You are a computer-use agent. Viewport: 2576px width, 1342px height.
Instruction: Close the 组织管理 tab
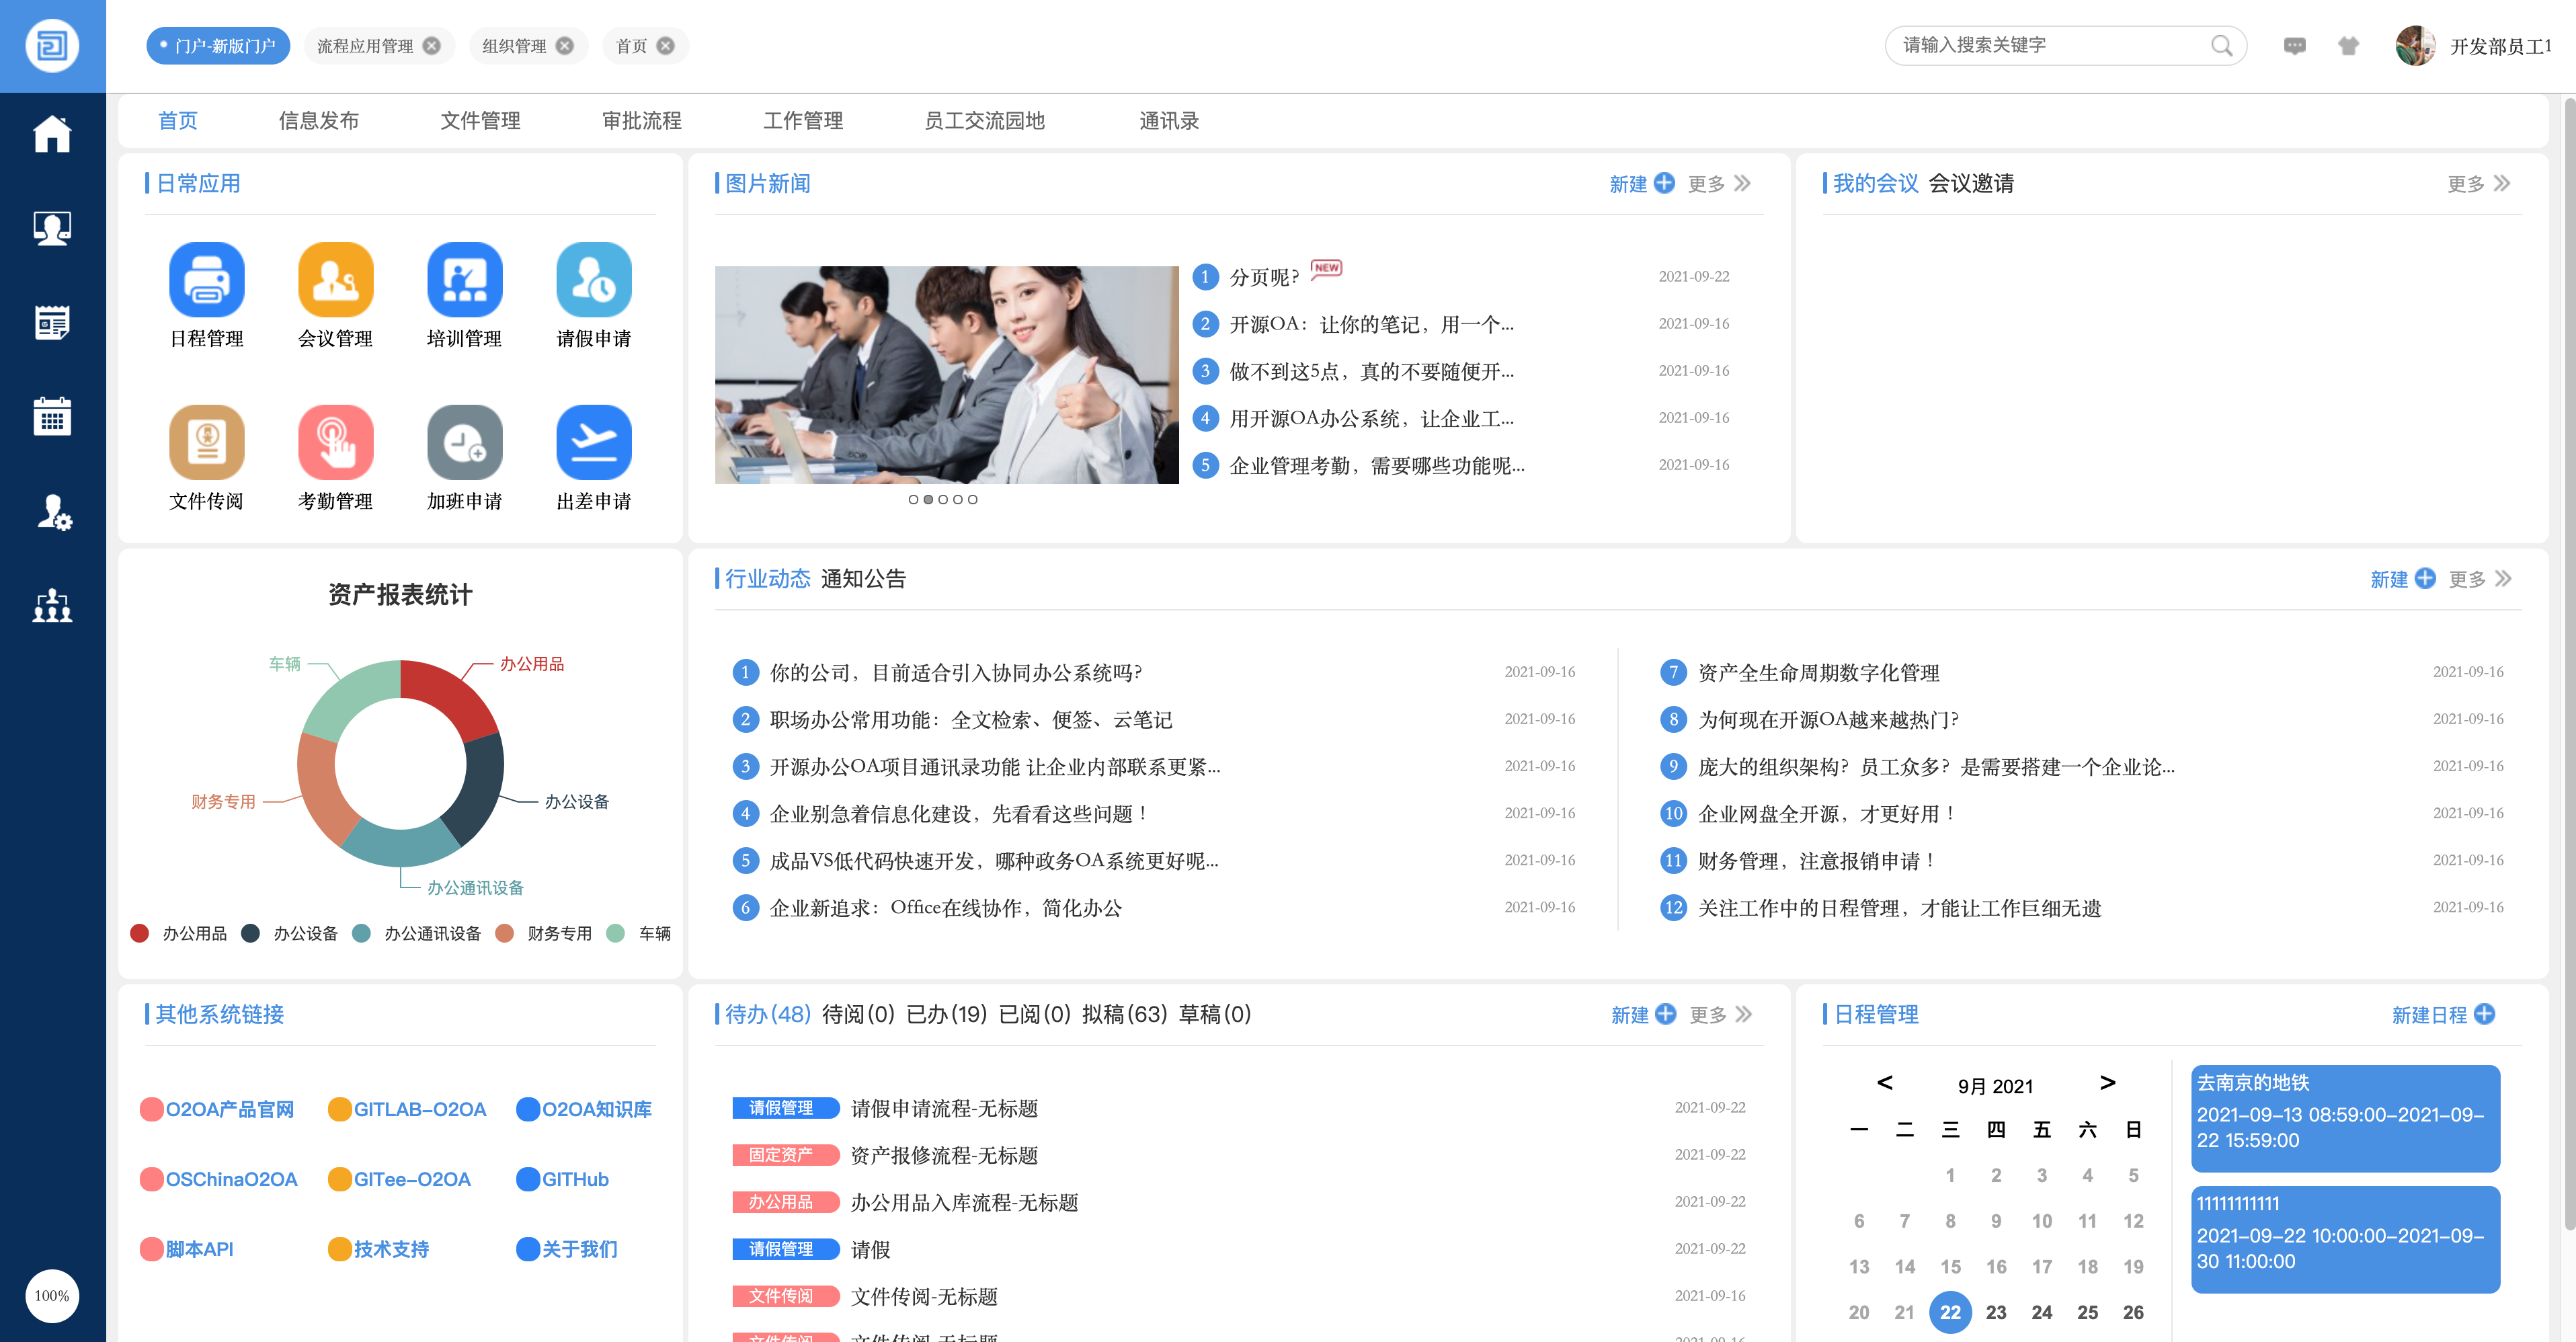click(565, 46)
